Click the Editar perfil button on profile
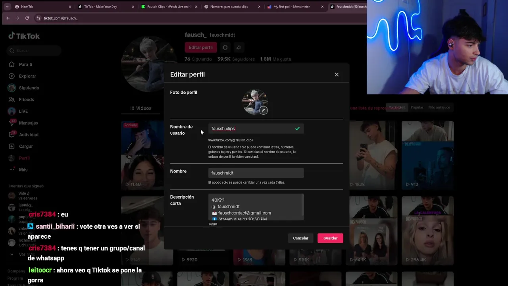The image size is (508, 286). coord(201,47)
